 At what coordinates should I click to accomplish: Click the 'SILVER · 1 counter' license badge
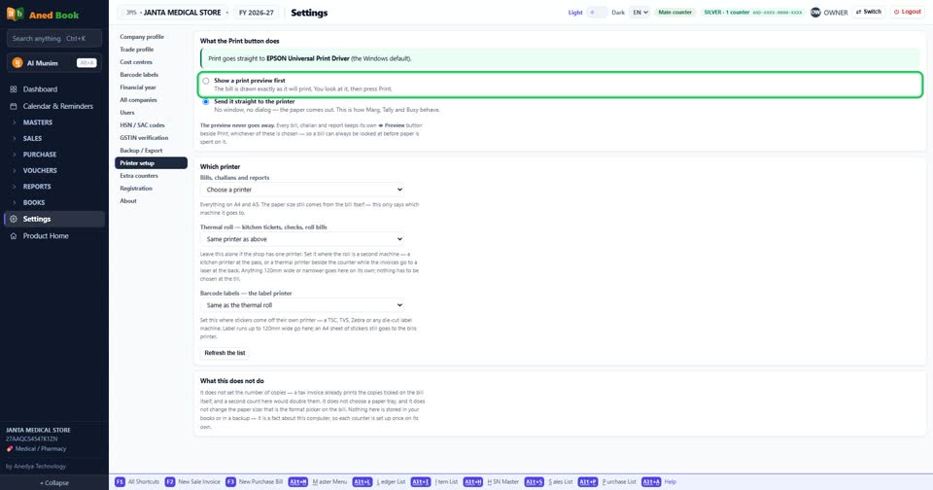pos(752,12)
